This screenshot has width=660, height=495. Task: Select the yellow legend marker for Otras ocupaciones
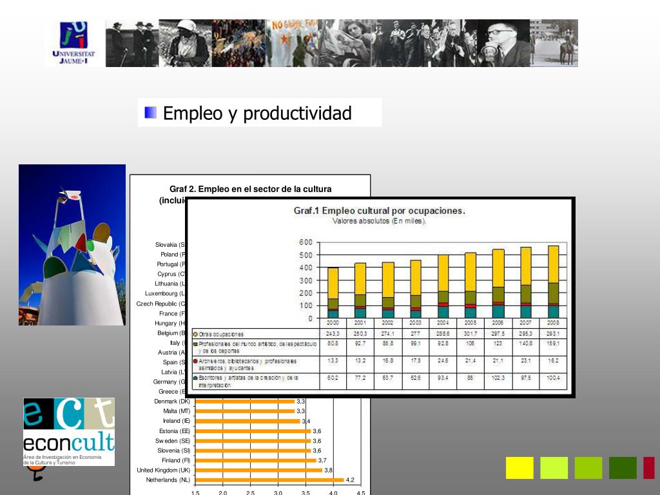click(195, 334)
